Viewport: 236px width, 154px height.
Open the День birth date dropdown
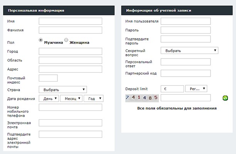click(49, 99)
